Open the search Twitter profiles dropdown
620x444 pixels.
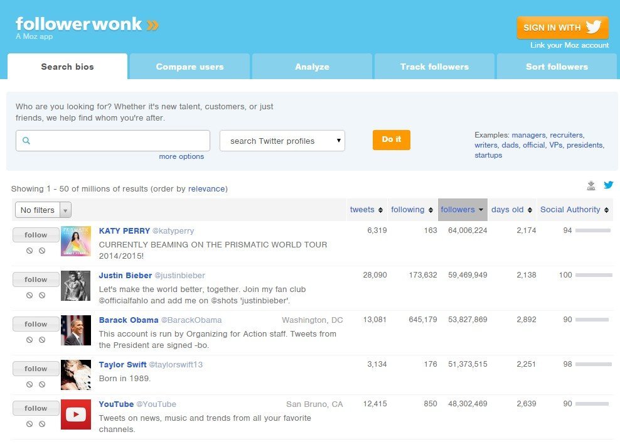(282, 141)
